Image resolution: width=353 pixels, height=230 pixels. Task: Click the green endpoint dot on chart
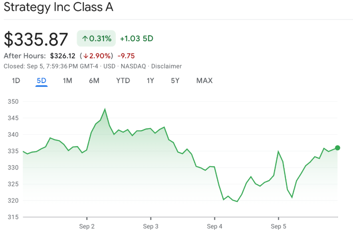point(337,147)
